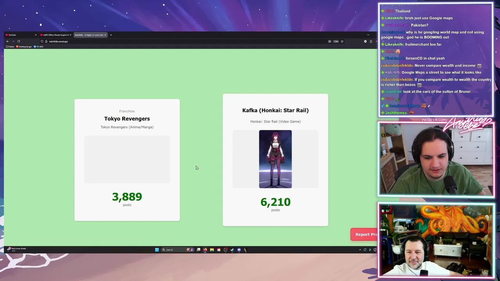Click the Report Problem button

click(364, 235)
